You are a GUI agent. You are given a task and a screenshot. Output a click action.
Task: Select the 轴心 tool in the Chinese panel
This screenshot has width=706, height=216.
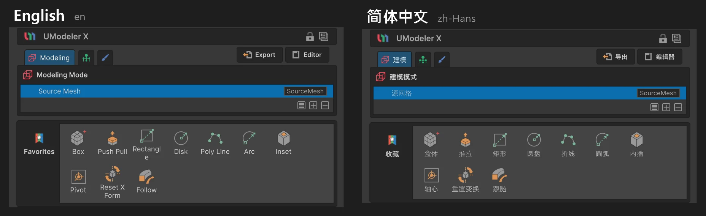click(x=431, y=180)
